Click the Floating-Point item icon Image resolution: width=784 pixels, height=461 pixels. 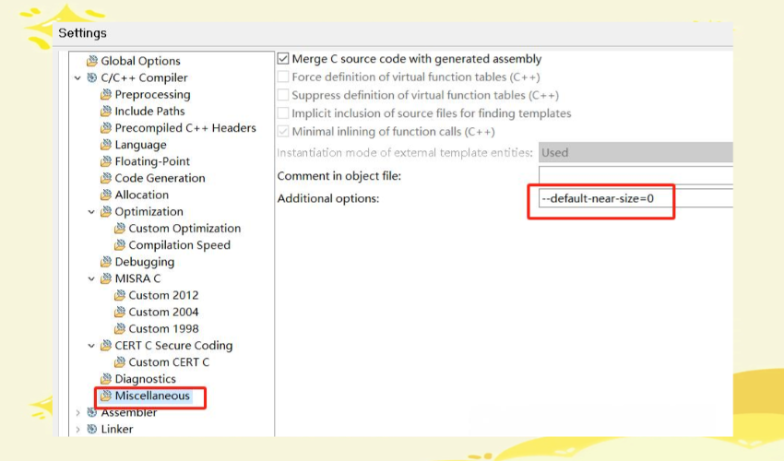[x=106, y=161]
